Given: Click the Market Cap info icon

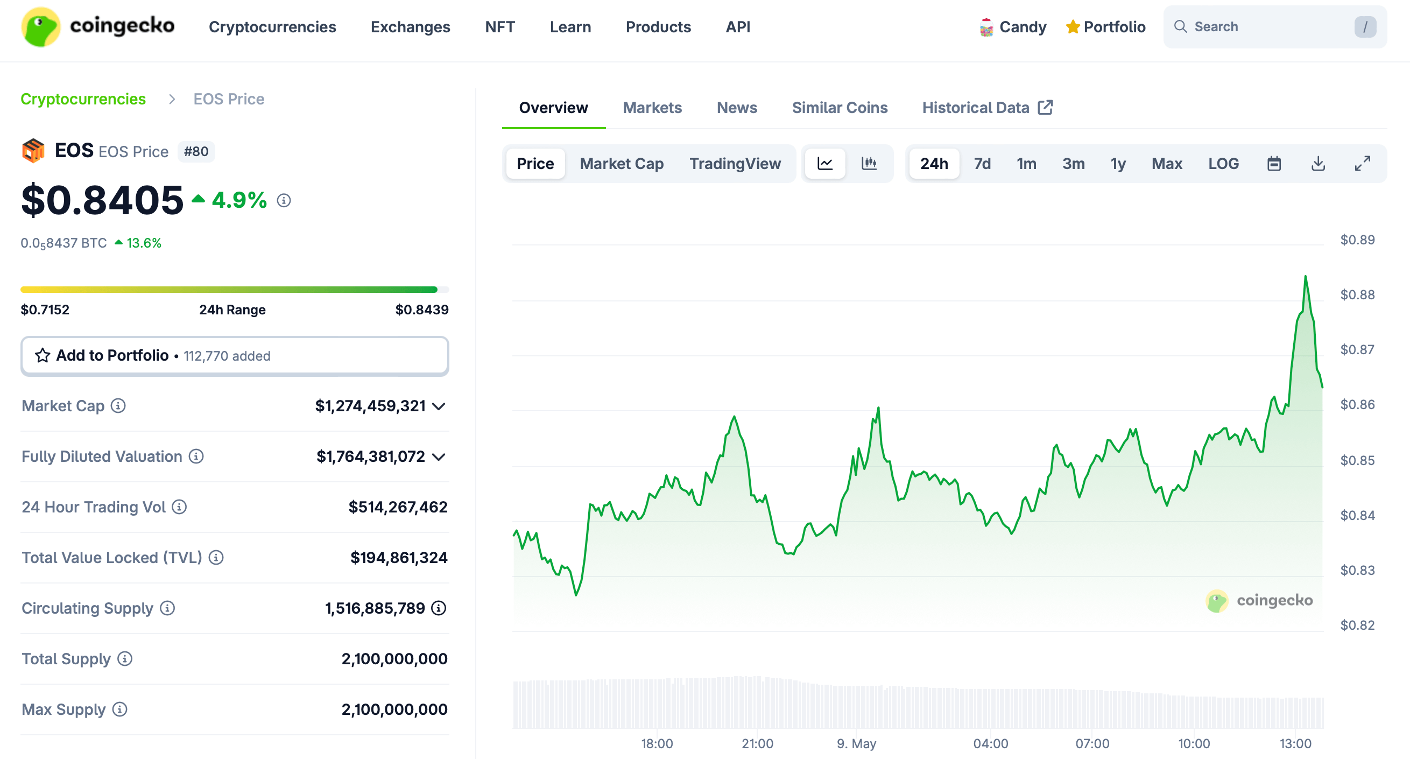Looking at the screenshot, I should [x=118, y=406].
